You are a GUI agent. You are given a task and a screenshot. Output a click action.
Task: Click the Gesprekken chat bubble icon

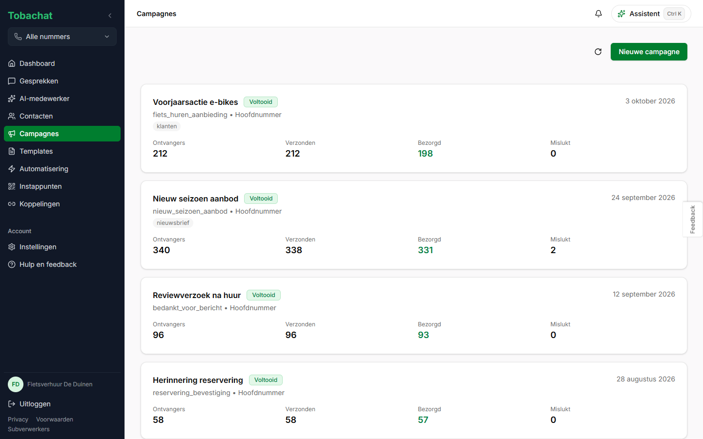(12, 81)
